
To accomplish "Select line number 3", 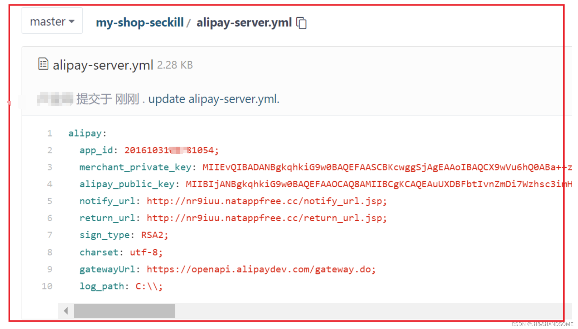I will [x=50, y=167].
